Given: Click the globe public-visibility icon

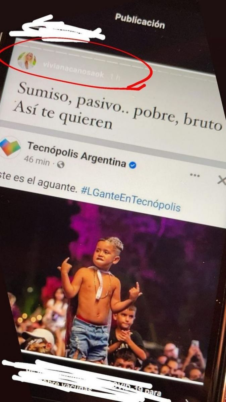Looking at the screenshot, I should (61, 164).
